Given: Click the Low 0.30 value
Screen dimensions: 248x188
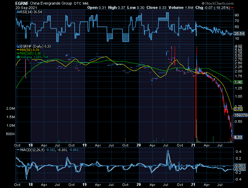Looking at the screenshot, I should [x=136, y=7].
